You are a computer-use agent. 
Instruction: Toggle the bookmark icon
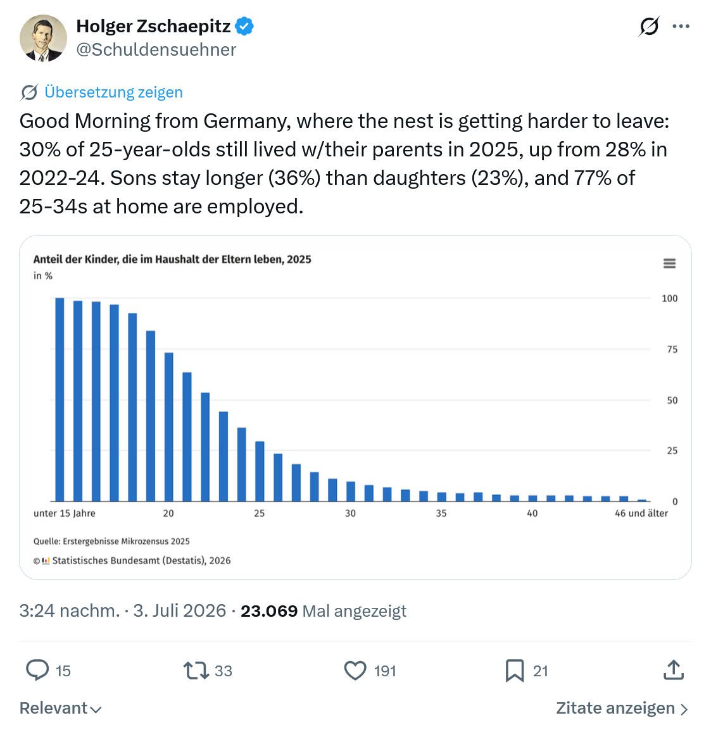[x=515, y=671]
